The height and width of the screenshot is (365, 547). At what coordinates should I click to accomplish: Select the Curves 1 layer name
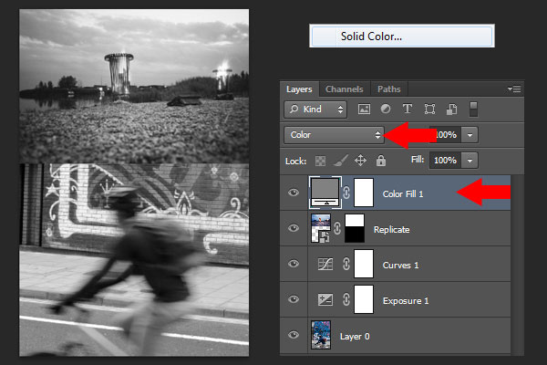pyautogui.click(x=400, y=266)
